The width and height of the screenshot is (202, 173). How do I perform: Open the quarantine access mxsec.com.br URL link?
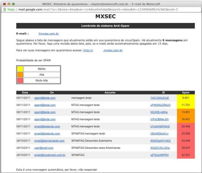(x=103, y=50)
